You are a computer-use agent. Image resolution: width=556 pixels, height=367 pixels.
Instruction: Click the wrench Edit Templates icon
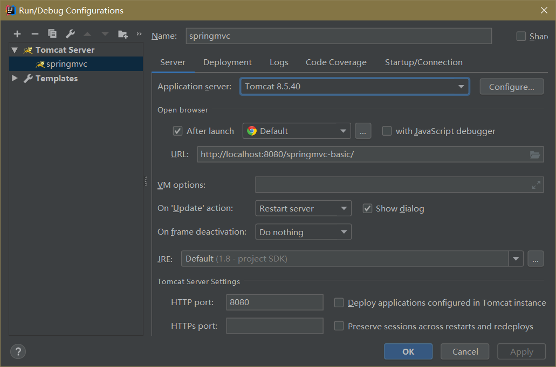click(70, 34)
